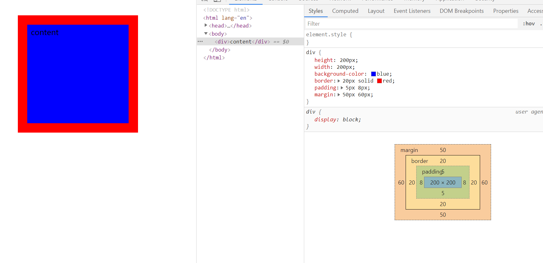This screenshot has width=543, height=263.
Task: Expand the head element node
Action: pos(206,25)
